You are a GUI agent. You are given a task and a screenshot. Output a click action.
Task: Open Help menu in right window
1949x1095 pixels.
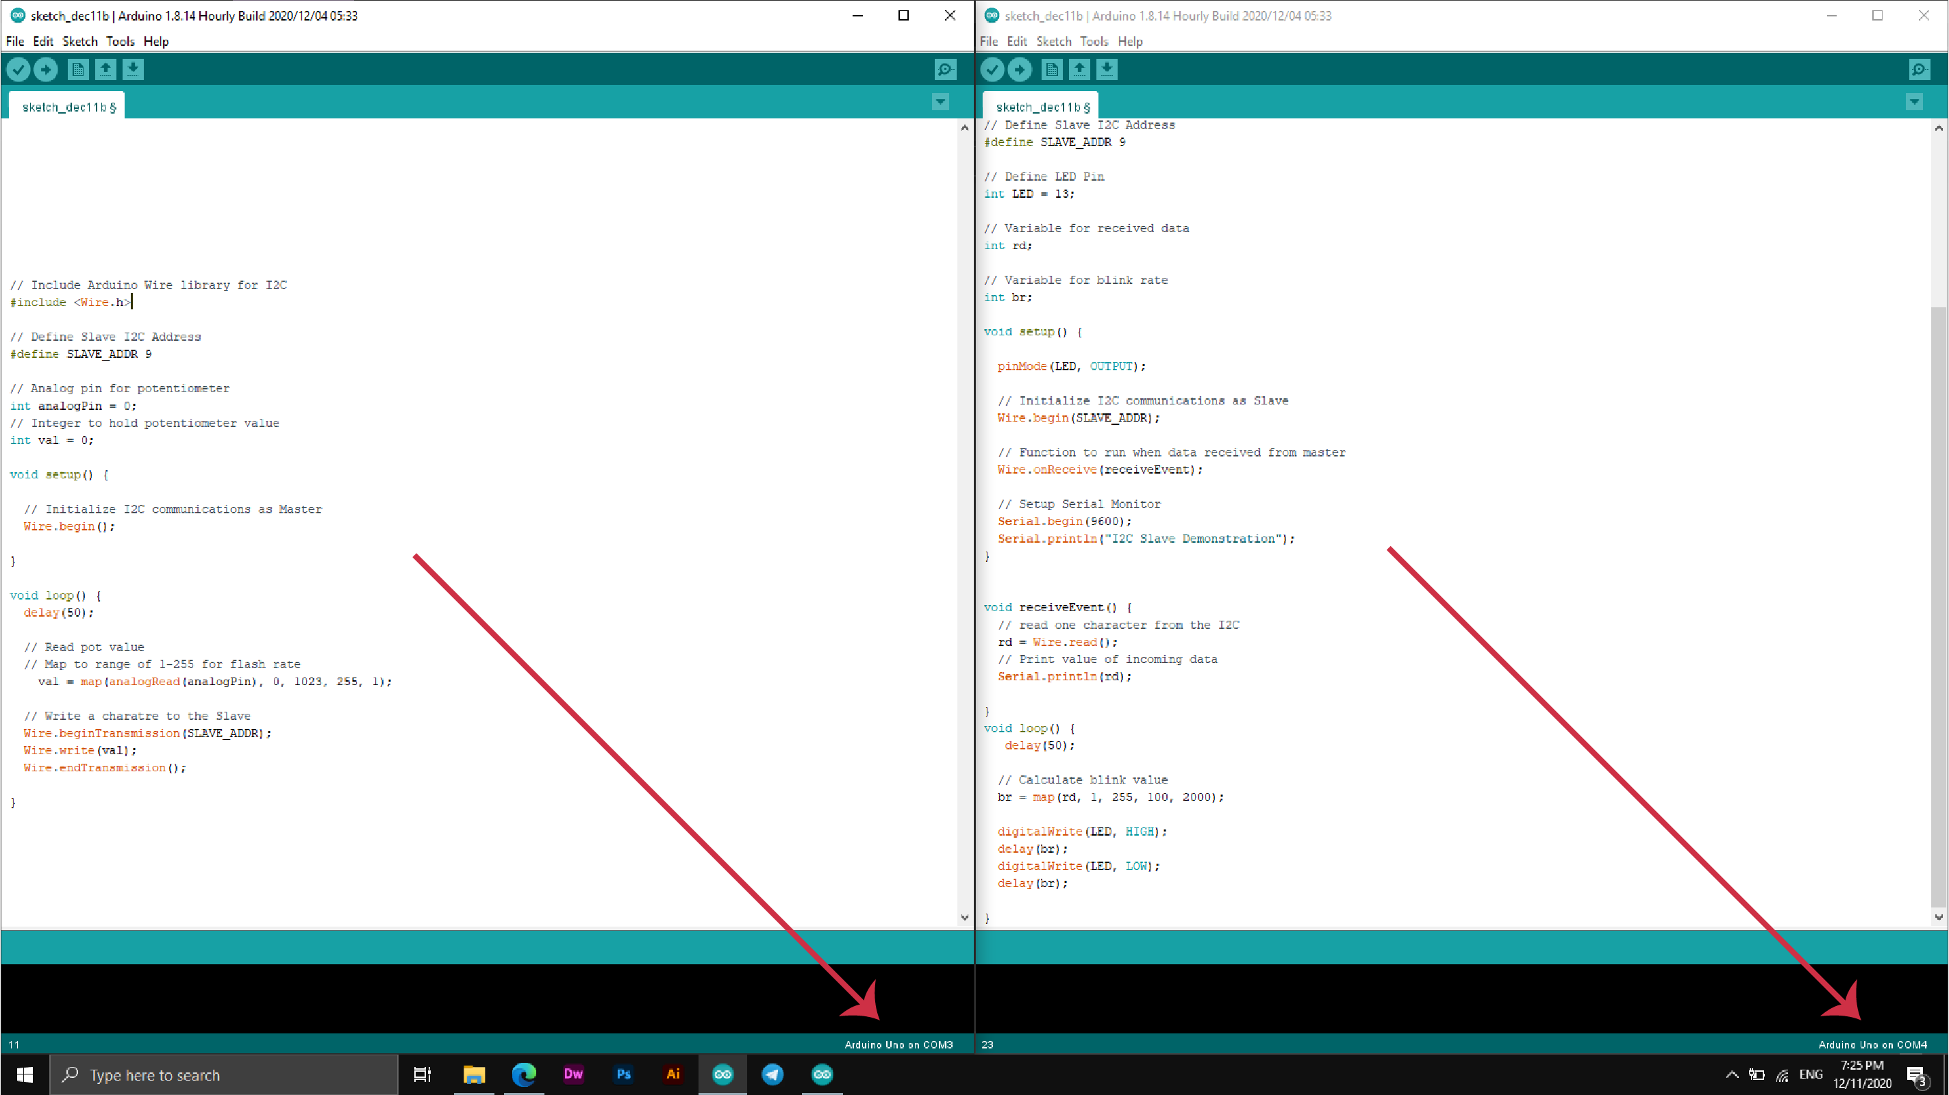pos(1129,42)
